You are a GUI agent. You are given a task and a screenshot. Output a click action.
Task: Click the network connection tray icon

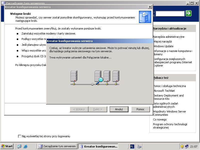click(187, 146)
